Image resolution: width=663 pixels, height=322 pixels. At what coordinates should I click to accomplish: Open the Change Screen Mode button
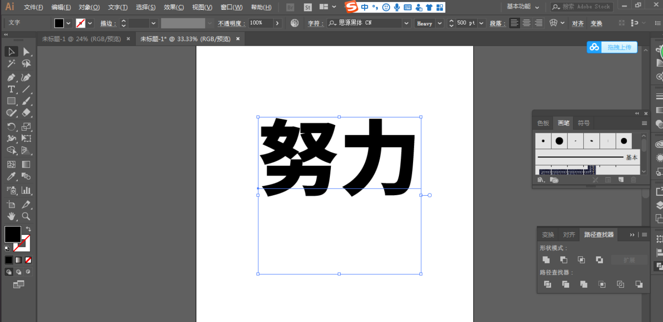pos(19,284)
